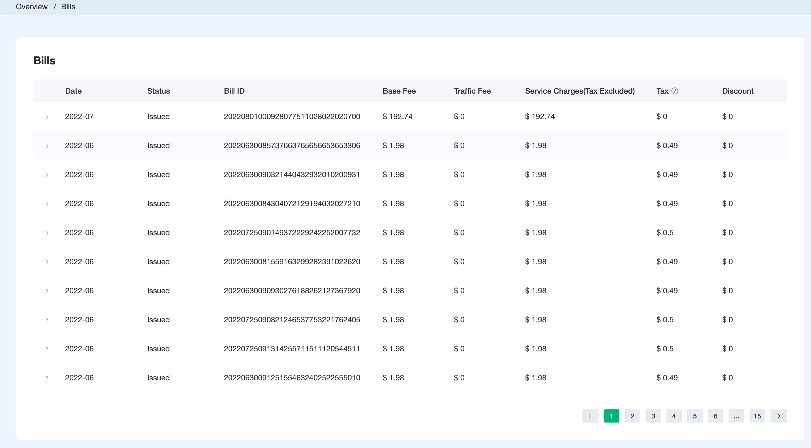Jump to pagination page 4
This screenshot has width=811, height=448.
pyautogui.click(x=674, y=416)
